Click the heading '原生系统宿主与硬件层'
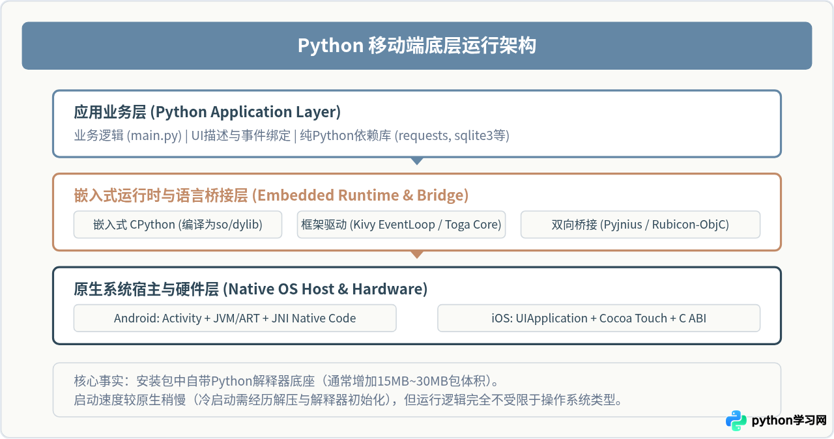834x439 pixels. point(250,289)
